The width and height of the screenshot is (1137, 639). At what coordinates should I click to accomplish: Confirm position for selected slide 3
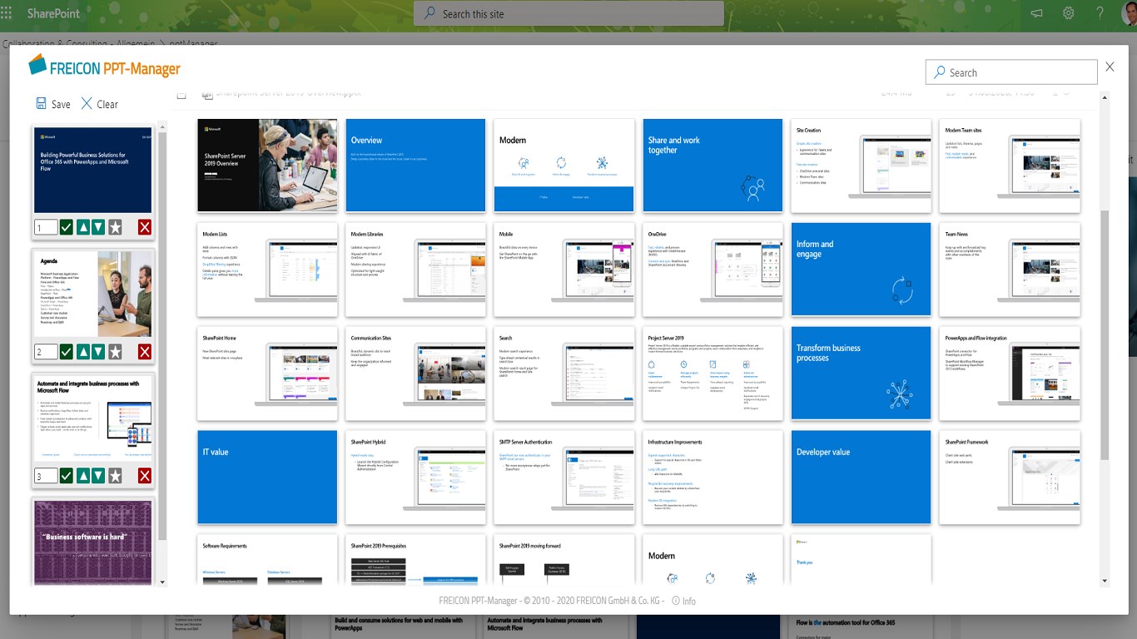pyautogui.click(x=67, y=476)
